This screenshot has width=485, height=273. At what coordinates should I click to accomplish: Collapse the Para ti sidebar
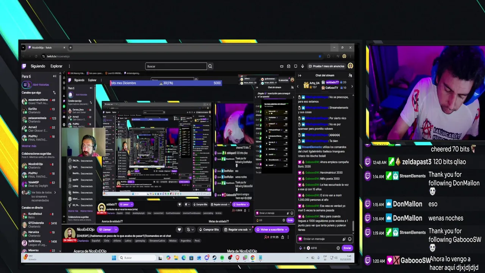tap(55, 76)
